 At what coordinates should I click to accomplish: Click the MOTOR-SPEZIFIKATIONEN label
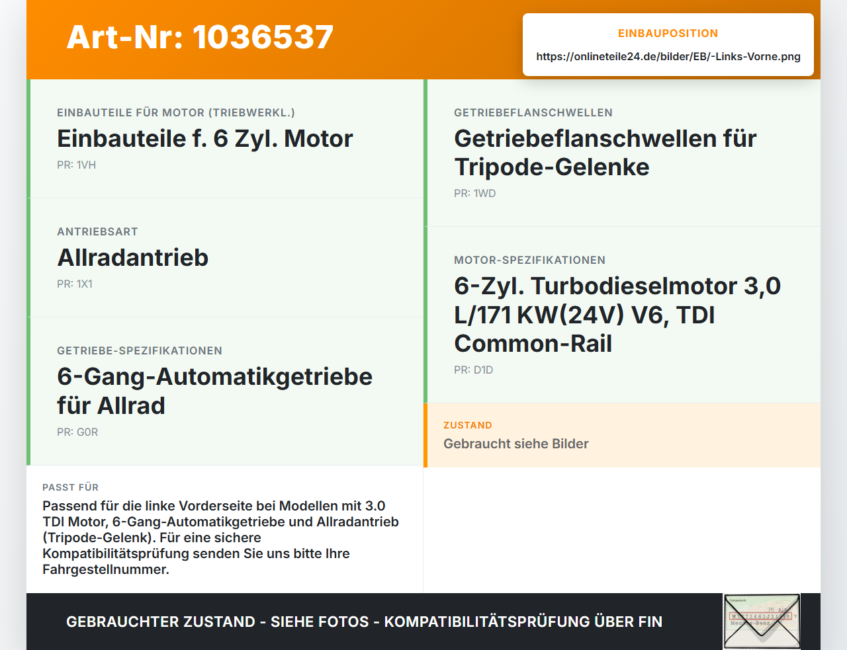point(530,260)
